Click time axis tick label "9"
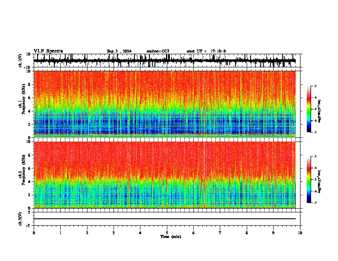The width and height of the screenshot is (338, 261). 273,233
